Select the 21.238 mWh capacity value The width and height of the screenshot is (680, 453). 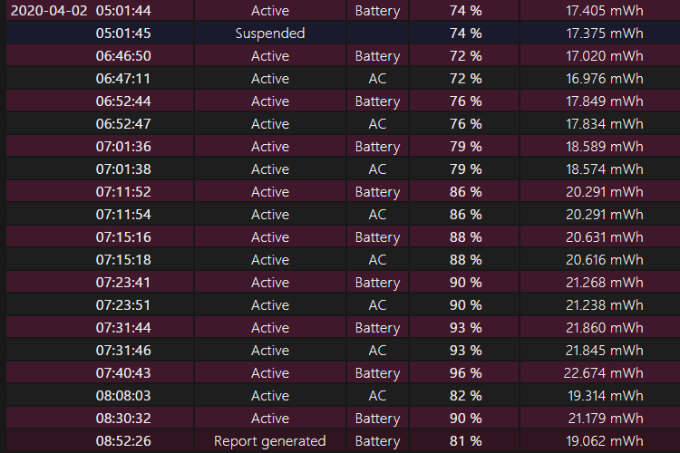point(605,304)
